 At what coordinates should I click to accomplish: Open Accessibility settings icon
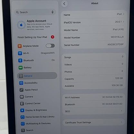21,83
